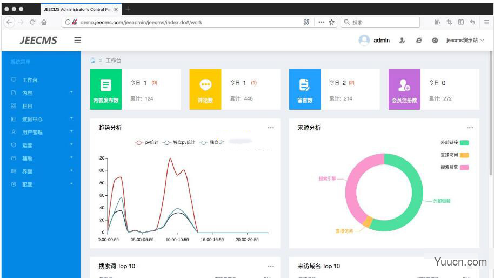Click the 栏目 grid icon in sidebar
Image resolution: width=494 pixels, height=278 pixels.
[x=14, y=106]
